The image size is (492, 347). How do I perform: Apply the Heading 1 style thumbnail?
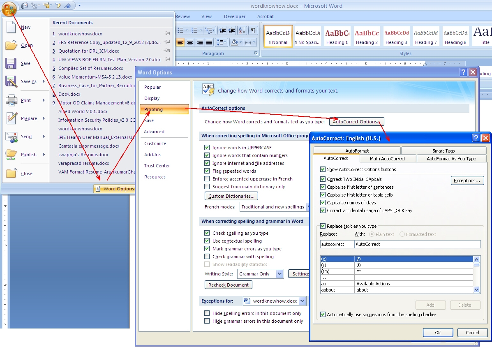[337, 37]
